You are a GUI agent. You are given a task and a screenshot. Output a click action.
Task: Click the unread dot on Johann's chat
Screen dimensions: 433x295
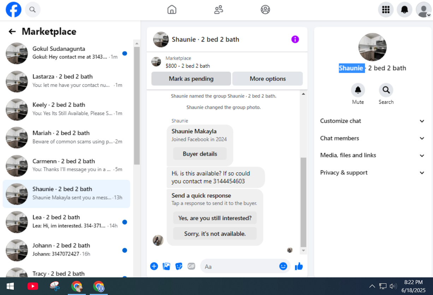click(x=125, y=250)
